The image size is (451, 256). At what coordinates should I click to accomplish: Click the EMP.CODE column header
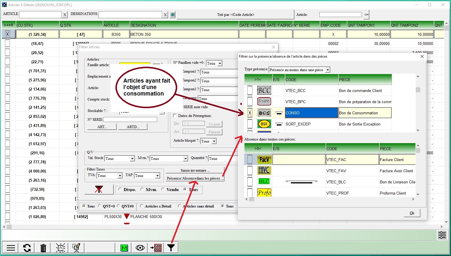coord(333,25)
